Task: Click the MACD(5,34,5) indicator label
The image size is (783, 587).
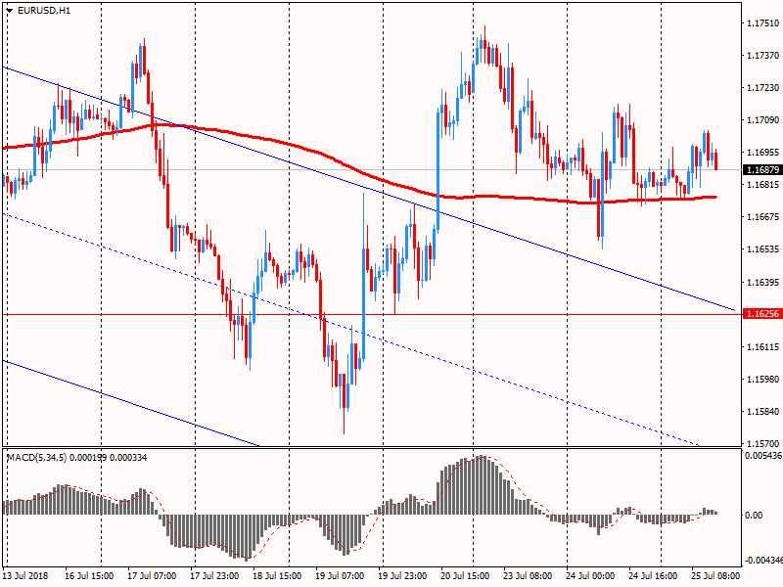Action: tap(36, 457)
